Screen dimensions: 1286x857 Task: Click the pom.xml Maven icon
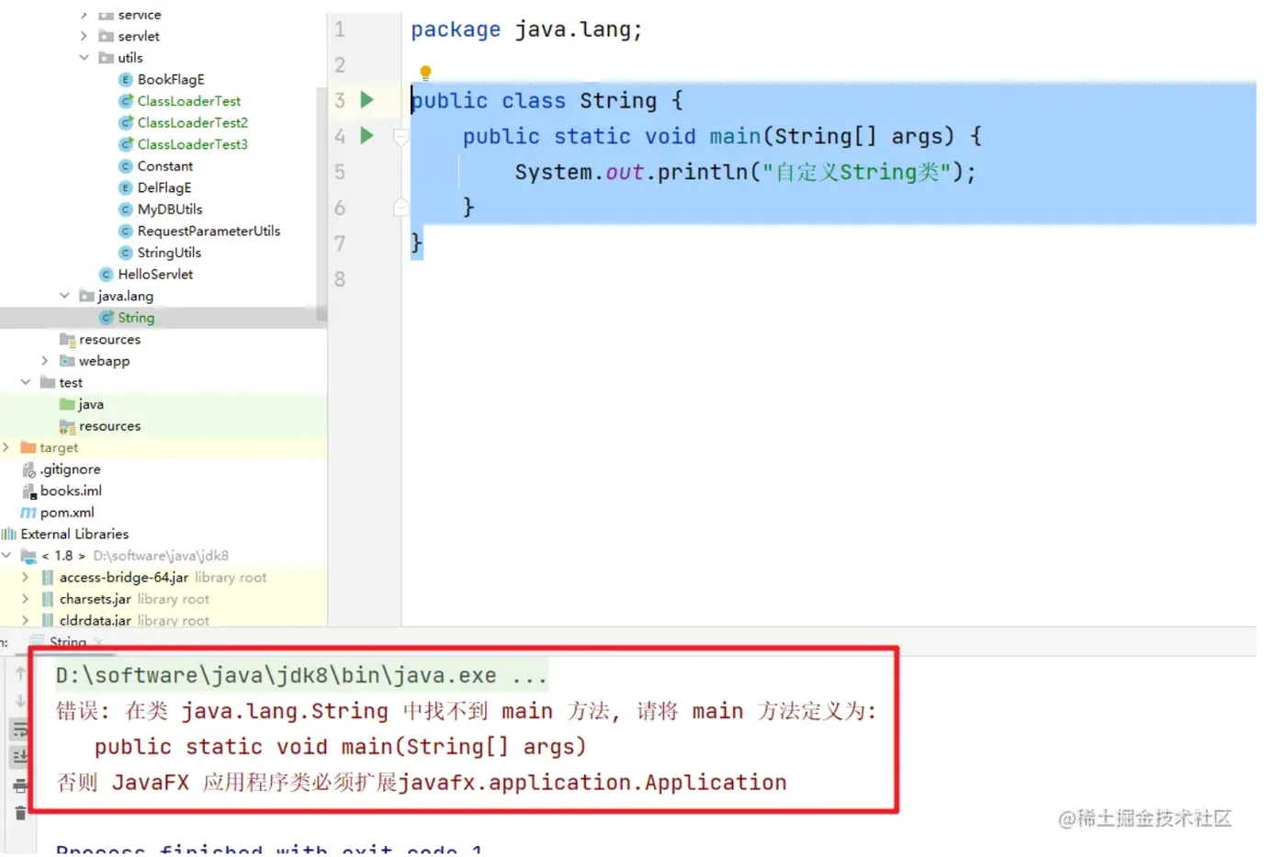point(28,513)
